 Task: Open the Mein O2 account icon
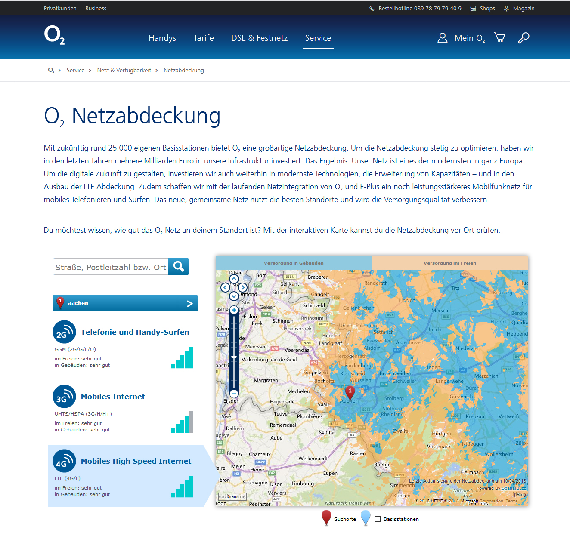click(x=443, y=38)
